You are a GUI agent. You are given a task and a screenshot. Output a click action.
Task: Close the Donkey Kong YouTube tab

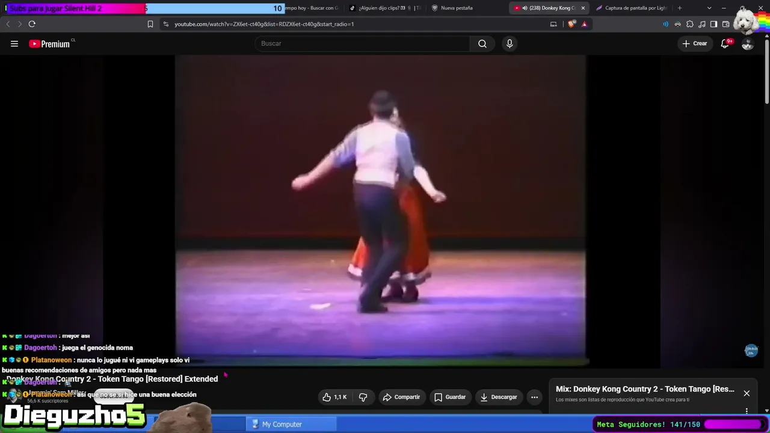(583, 8)
